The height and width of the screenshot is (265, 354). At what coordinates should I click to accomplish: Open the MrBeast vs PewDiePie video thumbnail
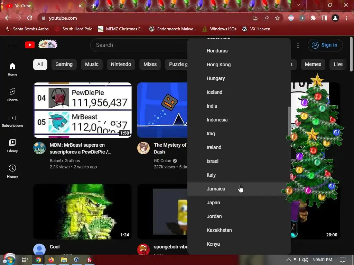[83, 110]
